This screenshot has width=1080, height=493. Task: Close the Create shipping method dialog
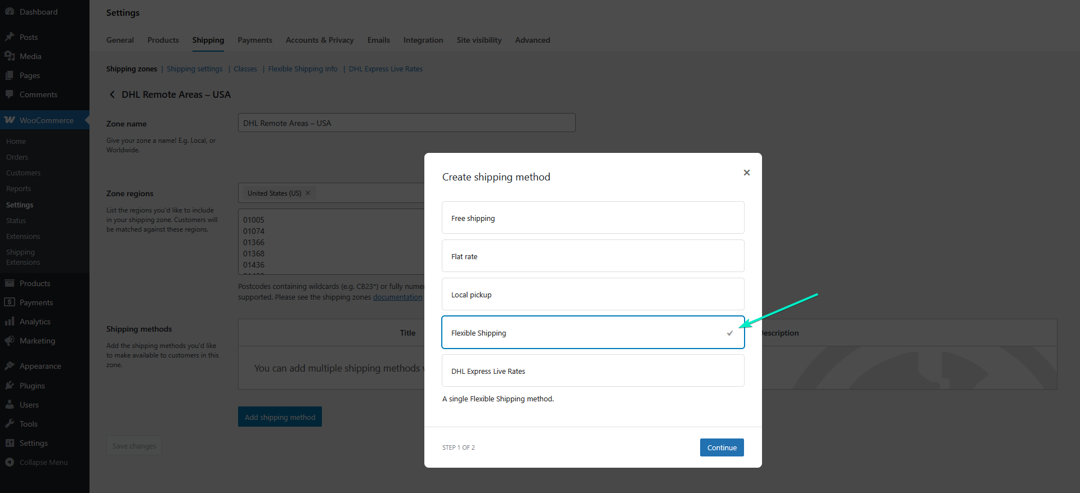point(747,173)
